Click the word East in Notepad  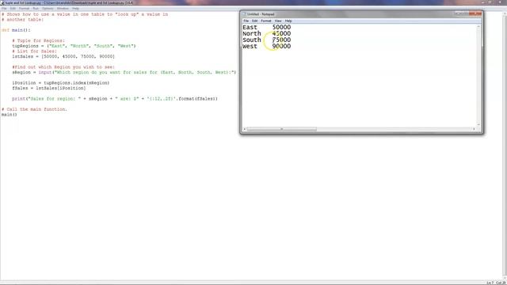tap(250, 27)
